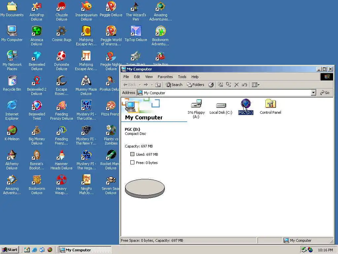Launch K-Meleon from quick launch bar

pyautogui.click(x=50, y=250)
